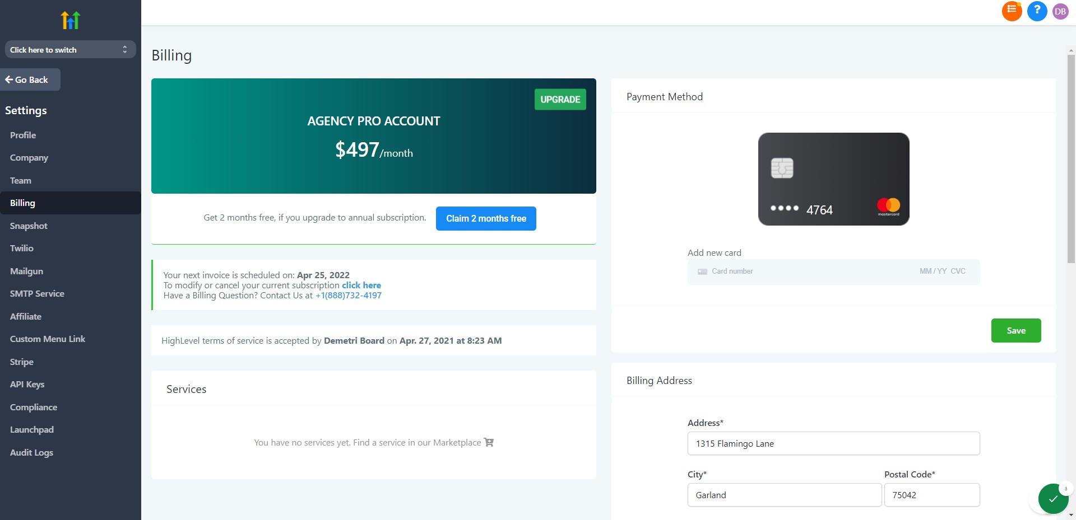The height and width of the screenshot is (520, 1076).
Task: Click the page vertical scrollbar
Action: click(x=1071, y=158)
